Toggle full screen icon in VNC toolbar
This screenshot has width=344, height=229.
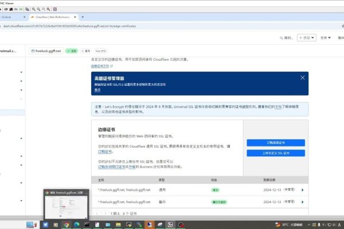click(x=55, y=9)
